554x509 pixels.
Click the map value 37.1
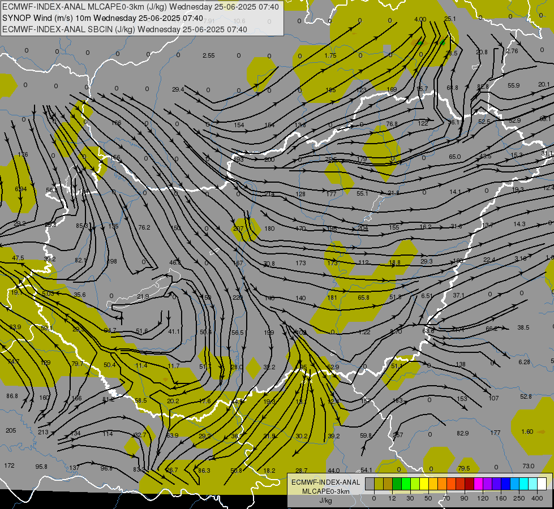tap(458, 295)
